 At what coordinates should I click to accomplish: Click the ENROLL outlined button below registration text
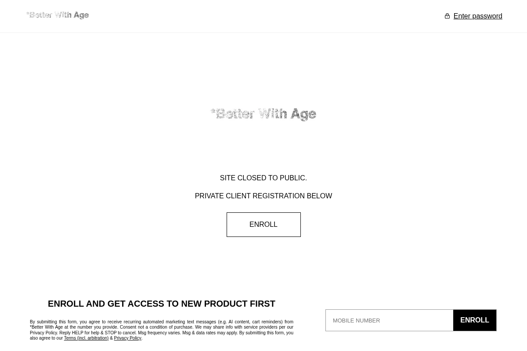tap(263, 224)
